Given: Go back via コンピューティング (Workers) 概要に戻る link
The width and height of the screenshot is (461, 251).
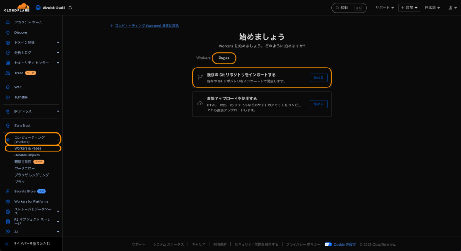Looking at the screenshot, I should point(147,26).
